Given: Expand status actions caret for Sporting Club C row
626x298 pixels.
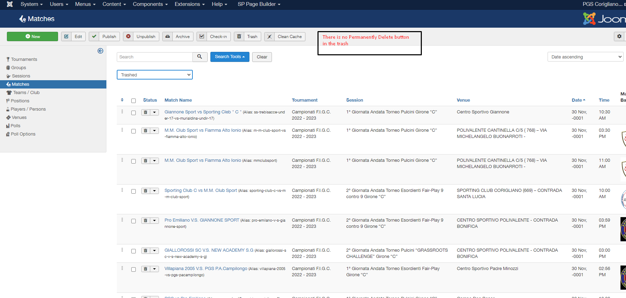Looking at the screenshot, I should [x=154, y=191].
